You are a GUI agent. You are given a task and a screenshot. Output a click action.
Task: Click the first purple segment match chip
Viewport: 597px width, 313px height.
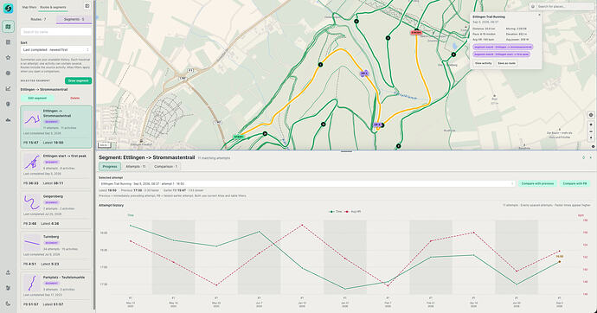(x=503, y=48)
